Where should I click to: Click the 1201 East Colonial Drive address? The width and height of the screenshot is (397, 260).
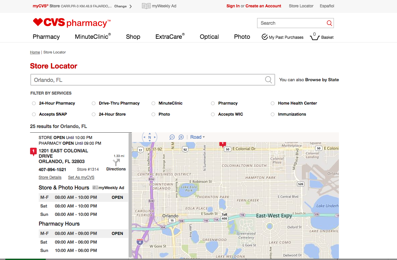click(63, 156)
